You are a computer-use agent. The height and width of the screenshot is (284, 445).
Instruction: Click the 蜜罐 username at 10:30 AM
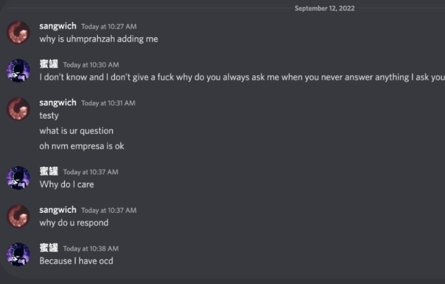(x=48, y=64)
